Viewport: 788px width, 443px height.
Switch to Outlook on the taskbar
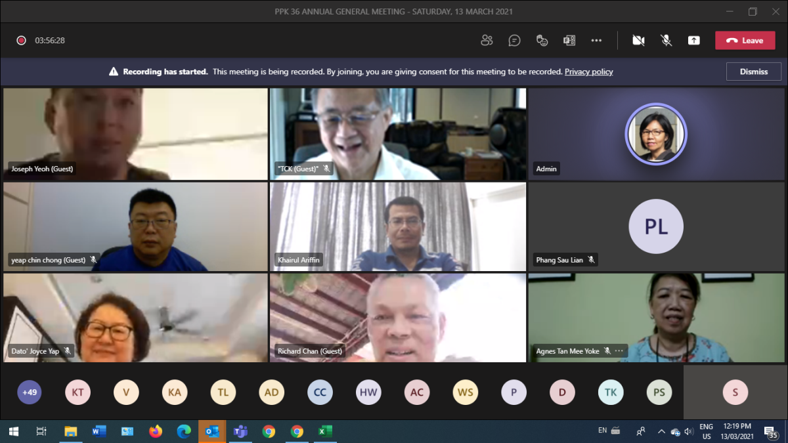pos(212,431)
